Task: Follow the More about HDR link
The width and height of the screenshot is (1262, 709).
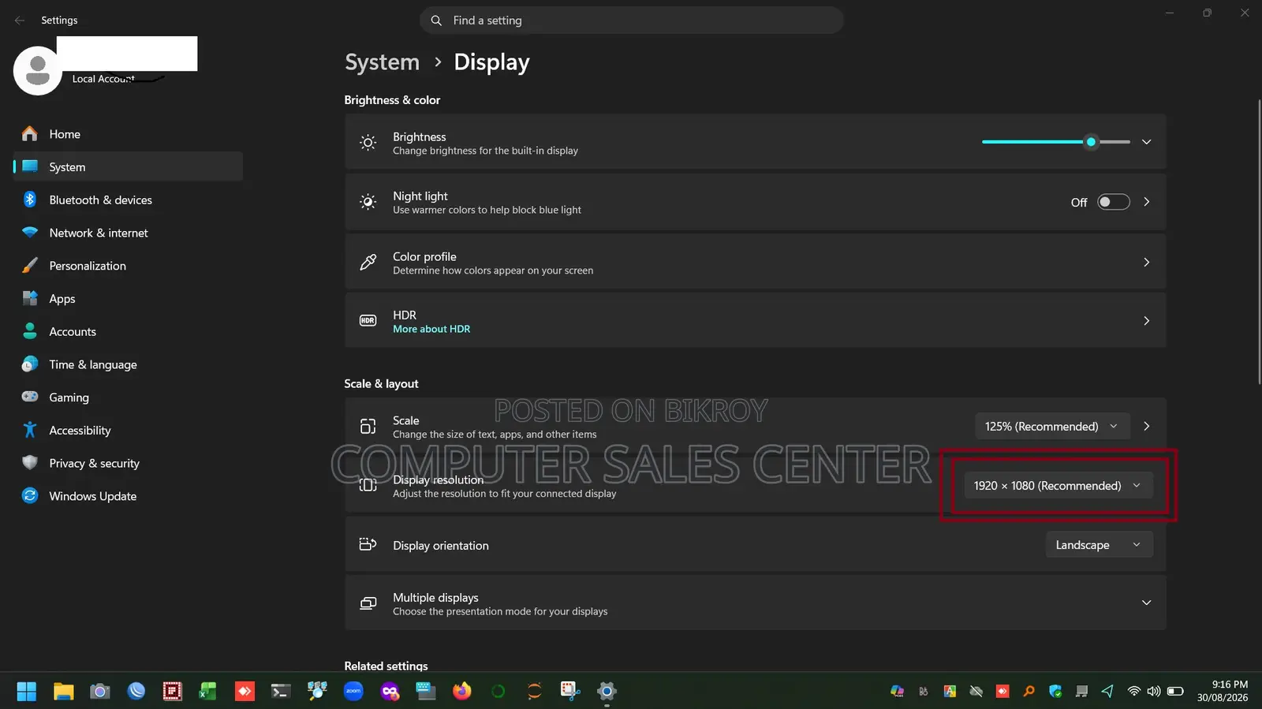Action: point(431,330)
